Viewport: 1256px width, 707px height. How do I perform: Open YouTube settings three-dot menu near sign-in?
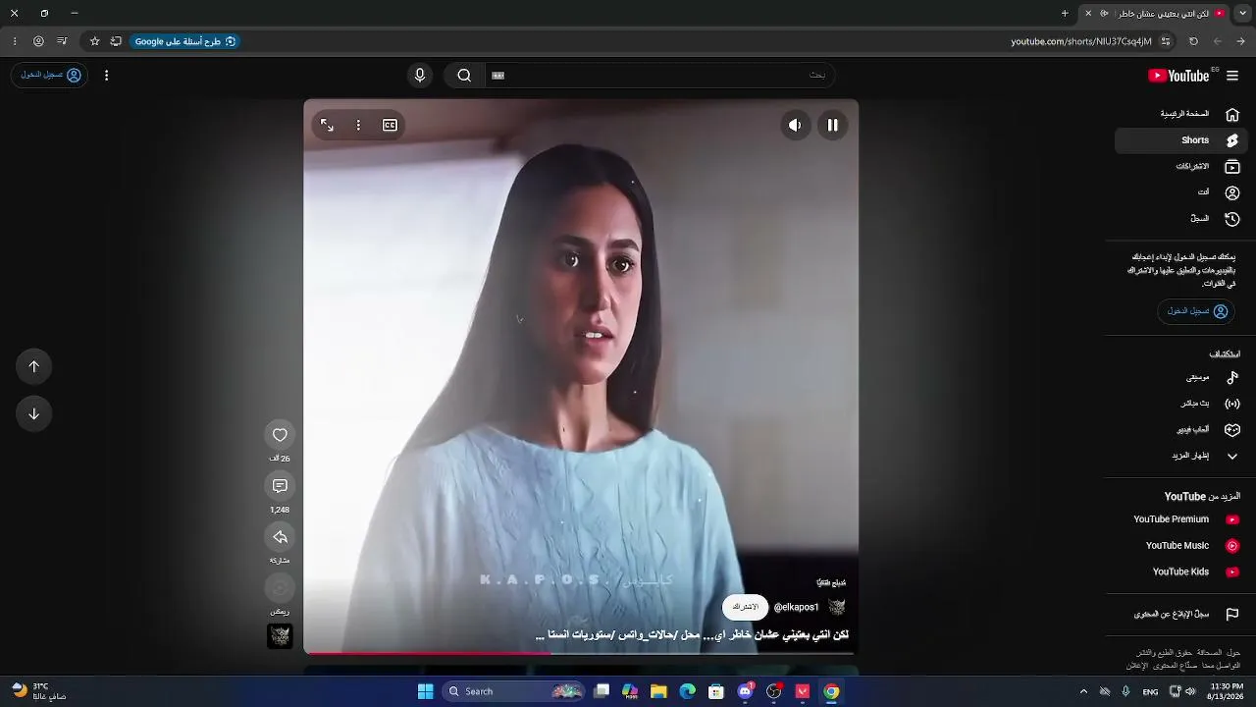pos(106,75)
